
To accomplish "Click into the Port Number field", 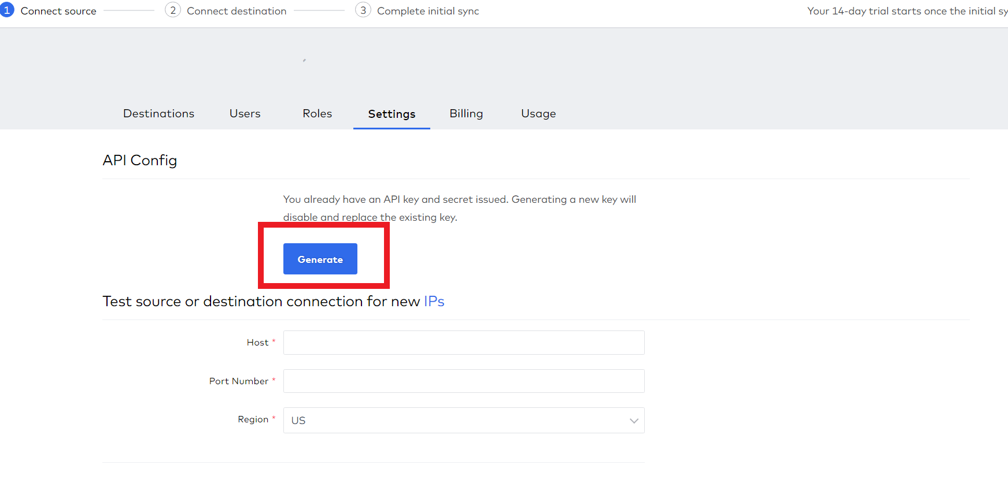I will [x=464, y=381].
